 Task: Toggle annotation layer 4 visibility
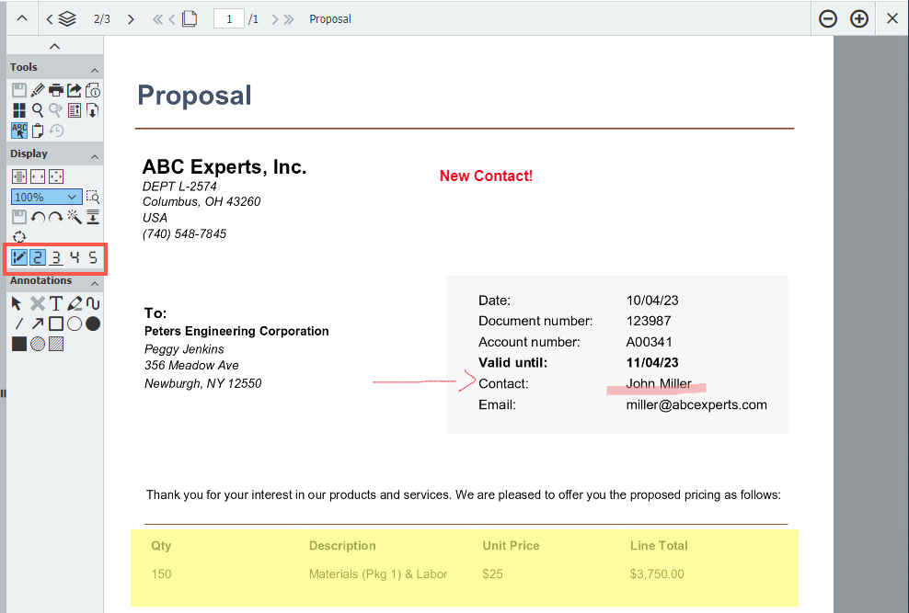[x=73, y=258]
